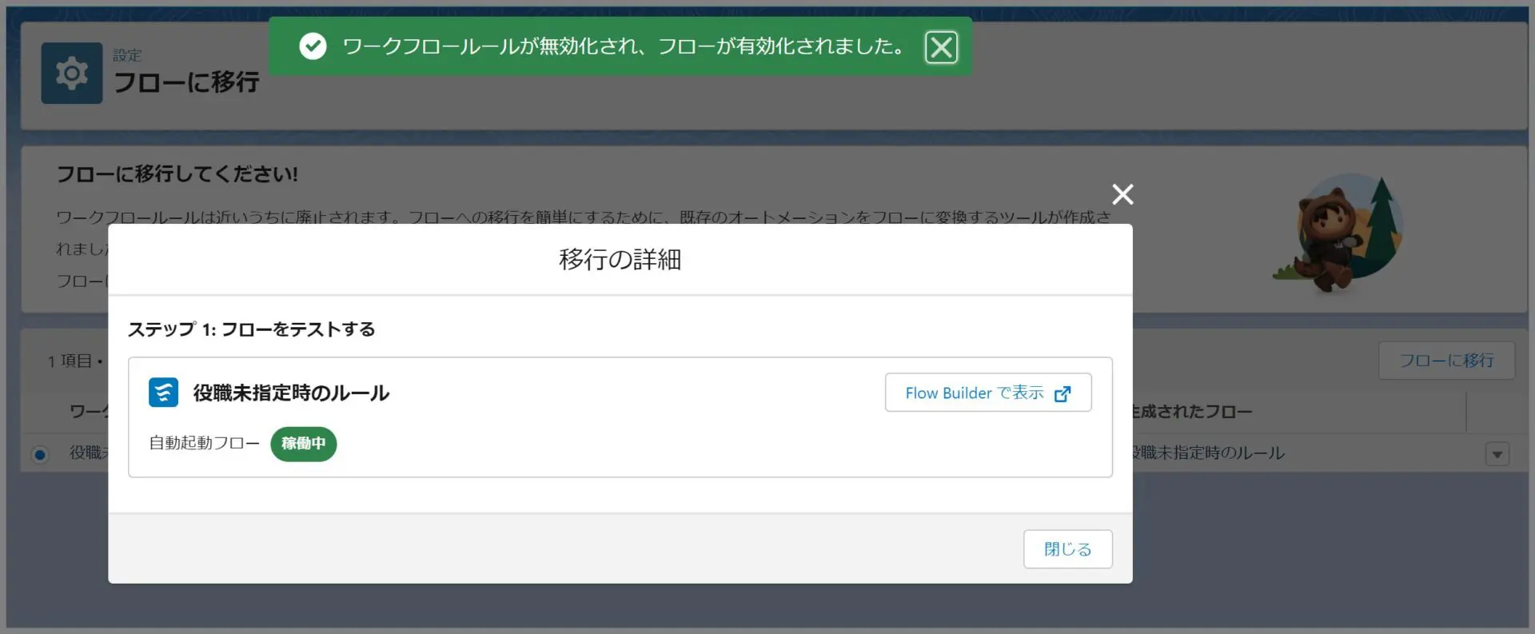
Task: Click the フローに移行 page header title
Action: 186,82
